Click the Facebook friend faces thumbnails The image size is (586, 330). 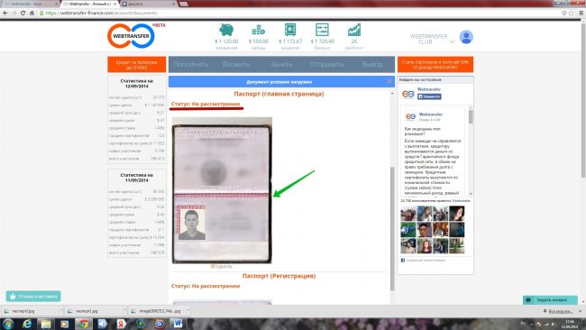[433, 230]
